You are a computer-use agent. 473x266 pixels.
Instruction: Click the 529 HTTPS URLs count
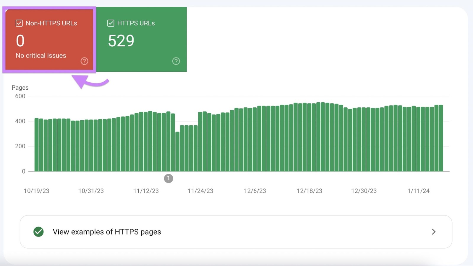(121, 41)
